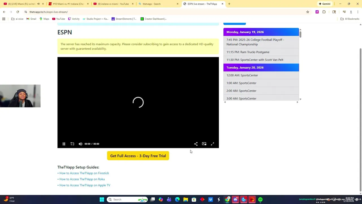Viewport: 362px width, 204px height.
Task: Select the National Championship 7:45 PM schedule entry
Action: (261, 42)
